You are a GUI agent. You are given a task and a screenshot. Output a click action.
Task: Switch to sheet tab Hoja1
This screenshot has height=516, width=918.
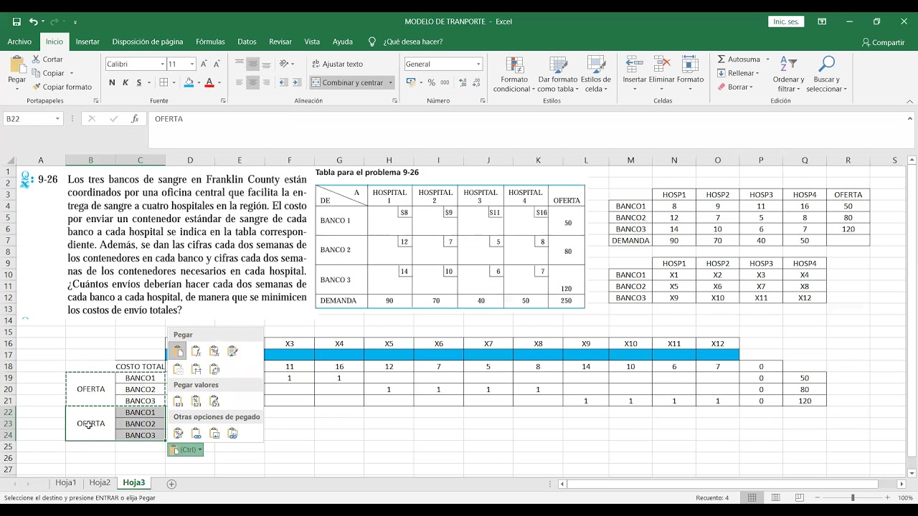66,483
